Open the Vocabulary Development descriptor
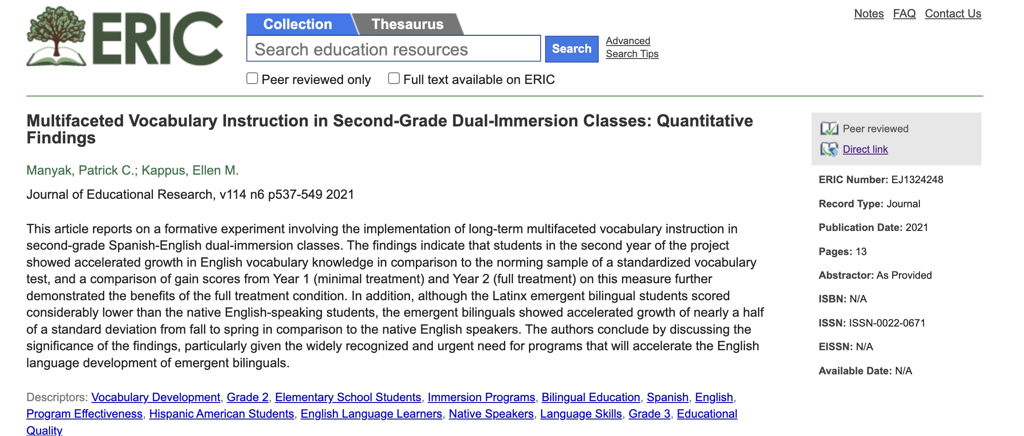 [x=156, y=397]
